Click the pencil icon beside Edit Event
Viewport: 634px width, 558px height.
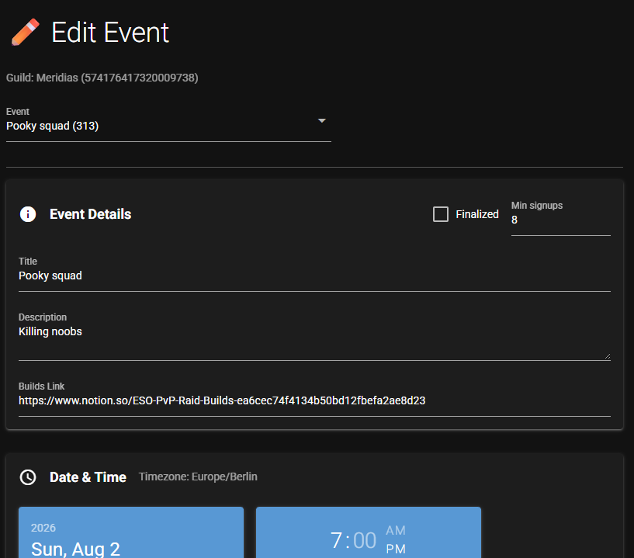(x=25, y=32)
